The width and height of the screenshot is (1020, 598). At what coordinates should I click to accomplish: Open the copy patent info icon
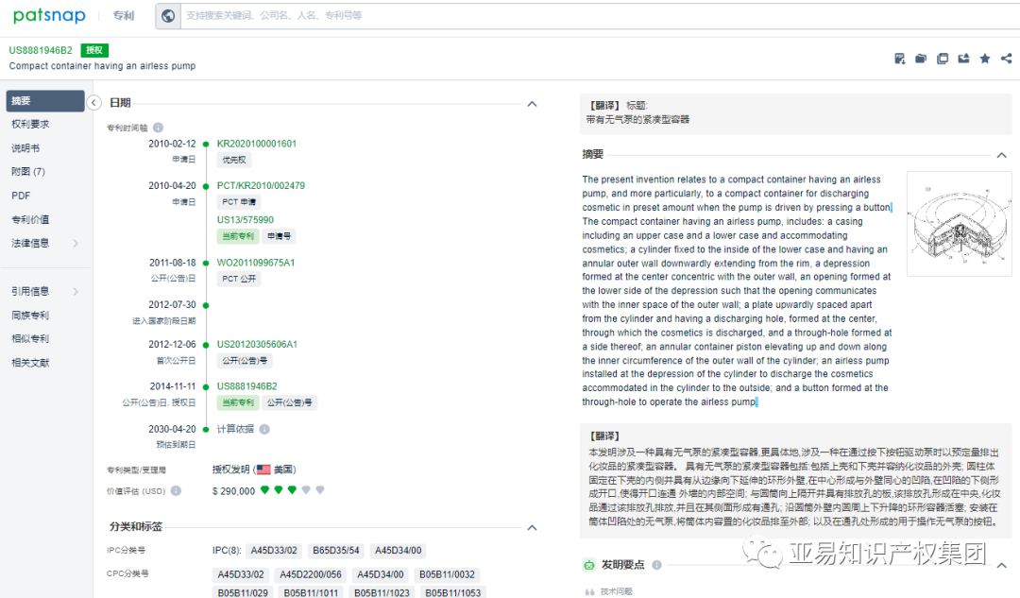(943, 58)
